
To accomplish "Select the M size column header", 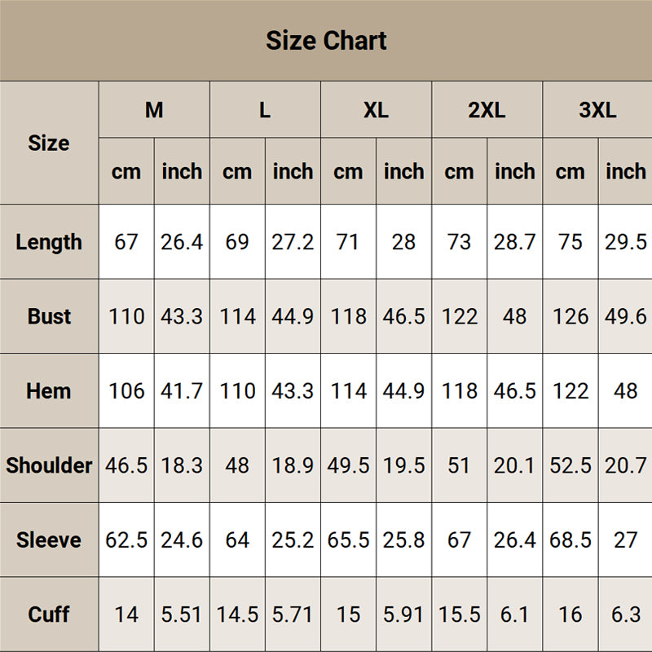I will point(154,110).
